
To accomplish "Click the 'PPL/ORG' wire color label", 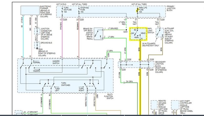I will 61,26.
